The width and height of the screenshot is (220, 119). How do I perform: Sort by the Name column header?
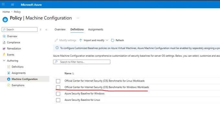[68, 73]
